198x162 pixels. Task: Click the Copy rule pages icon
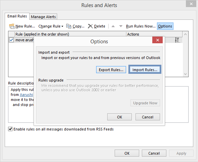point(69,26)
